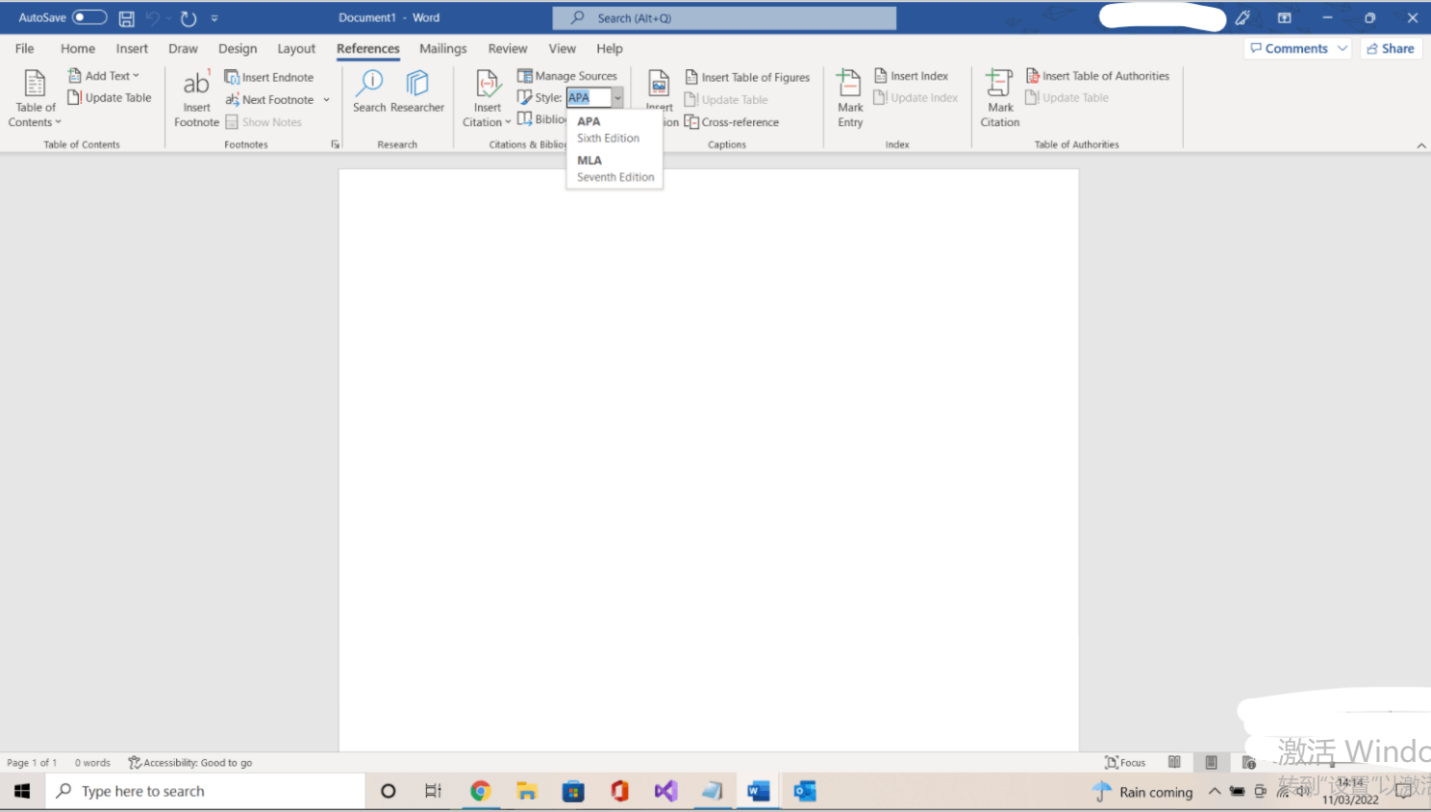Switch to Web Layout view

pyautogui.click(x=1248, y=763)
